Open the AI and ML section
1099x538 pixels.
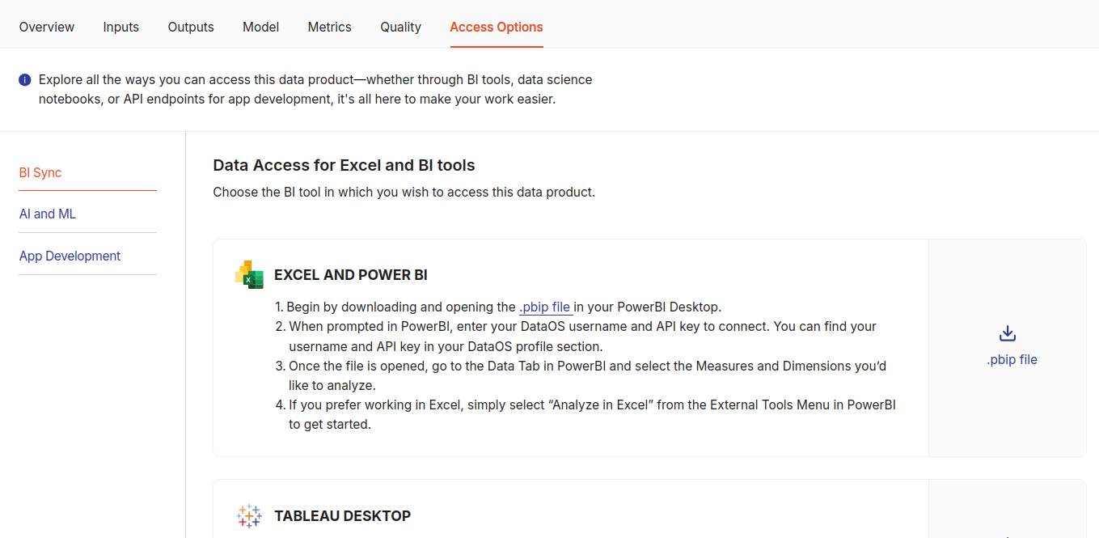point(47,214)
